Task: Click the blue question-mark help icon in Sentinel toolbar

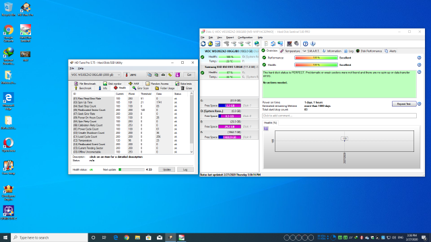Action: tap(305, 44)
